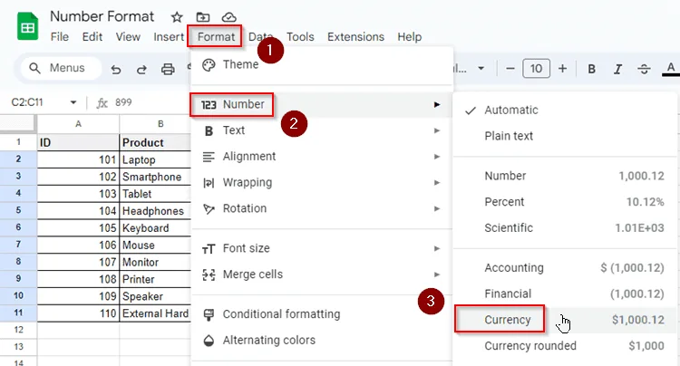The width and height of the screenshot is (680, 366).
Task: Click the undo arrow in the toolbar
Action: 116,69
